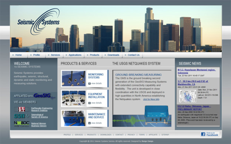The height and width of the screenshot is (144, 231).
Task: Click view details arrow under Equipment Installation
Action: click(90, 103)
